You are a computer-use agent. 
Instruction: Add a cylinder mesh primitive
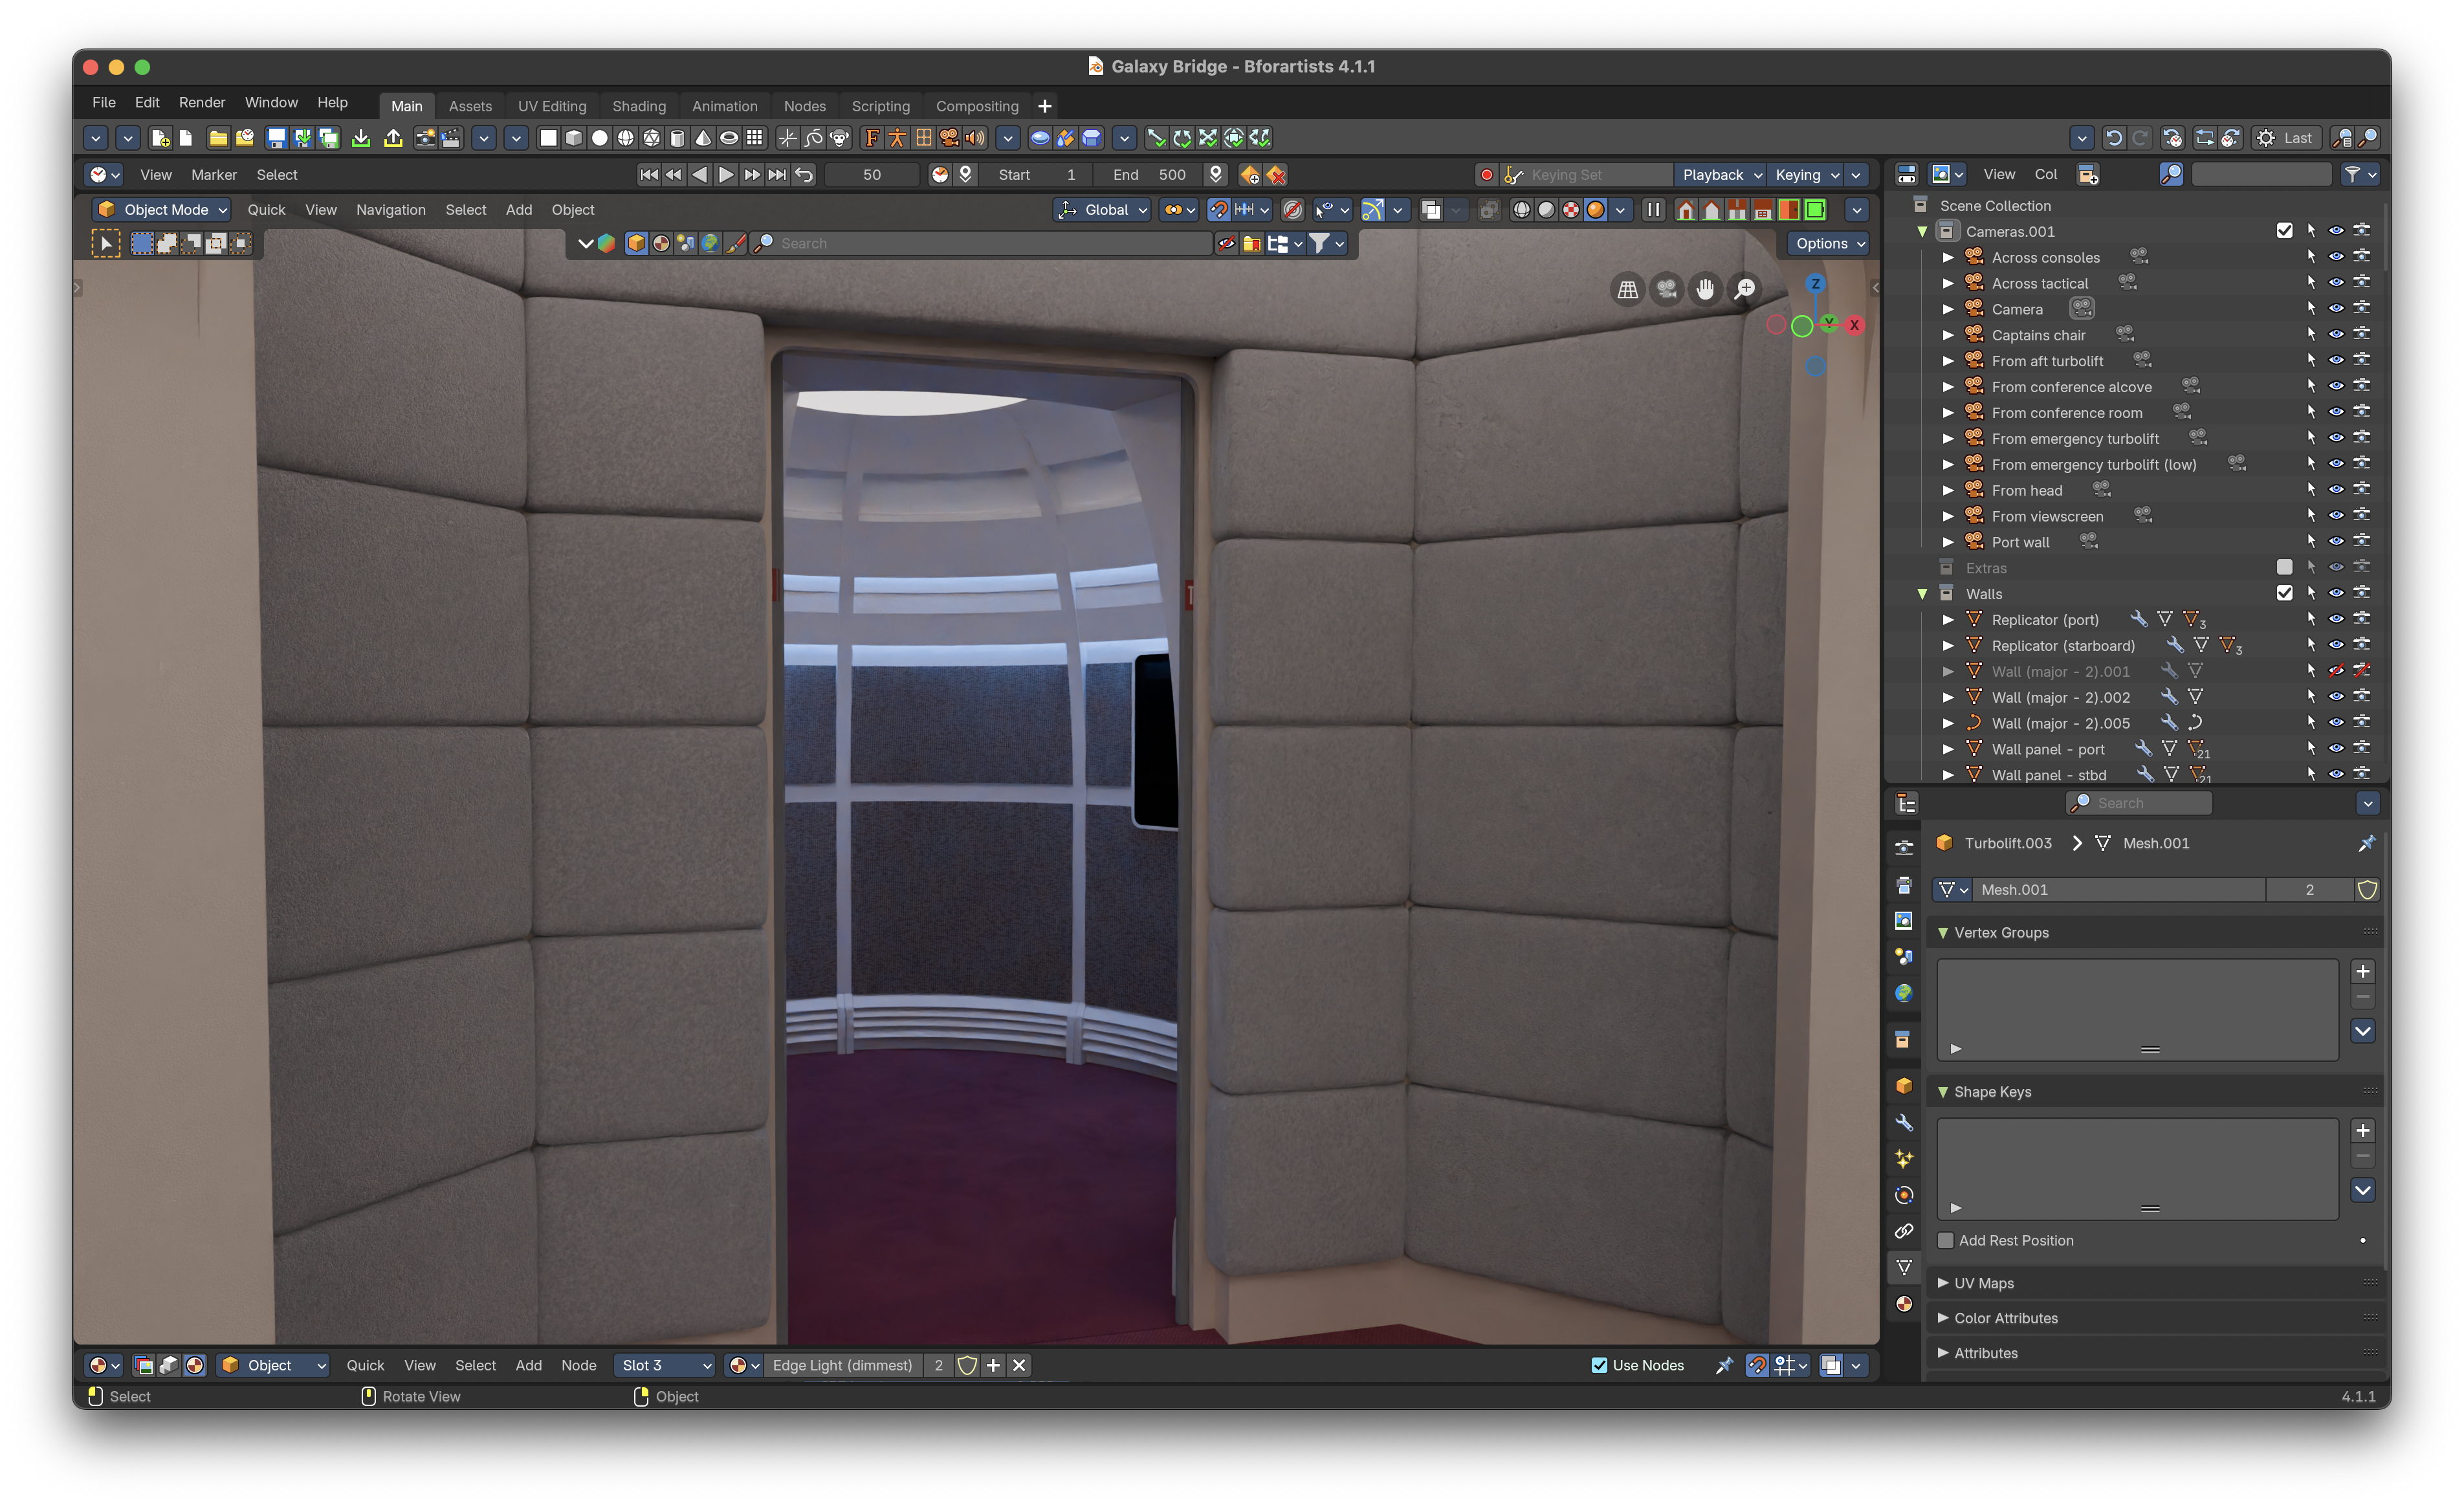pyautogui.click(x=677, y=138)
